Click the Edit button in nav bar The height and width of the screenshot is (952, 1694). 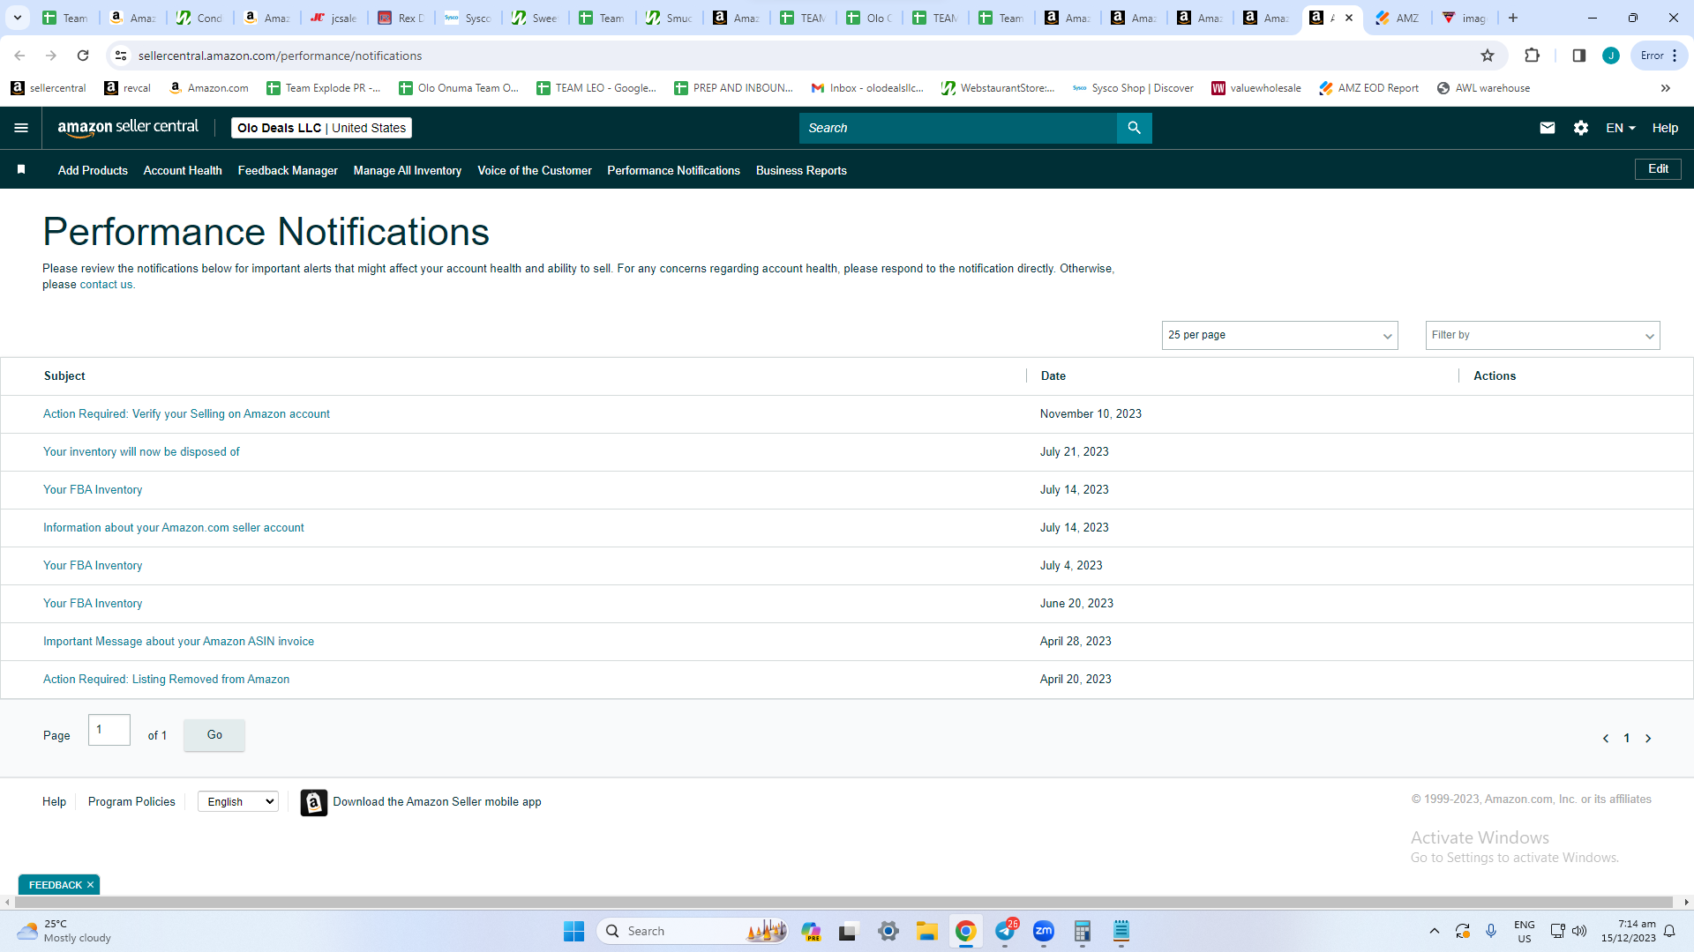1658,169
